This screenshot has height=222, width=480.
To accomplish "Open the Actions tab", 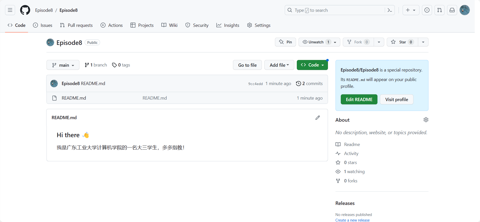I will point(112,25).
